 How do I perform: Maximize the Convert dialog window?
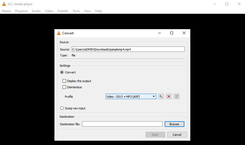coord(171,33)
